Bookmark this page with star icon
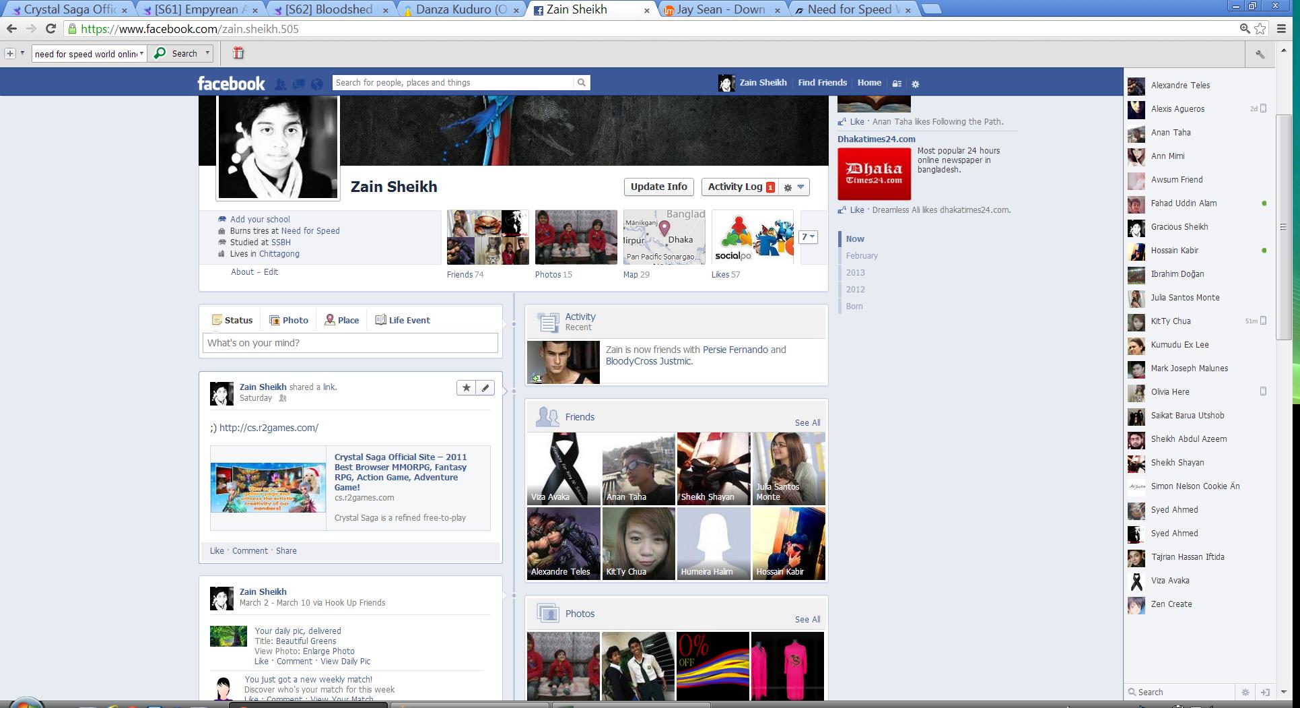Viewport: 1300px width, 708px height. (x=1260, y=28)
